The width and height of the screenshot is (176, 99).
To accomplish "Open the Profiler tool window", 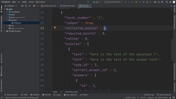I will tap(84, 95).
